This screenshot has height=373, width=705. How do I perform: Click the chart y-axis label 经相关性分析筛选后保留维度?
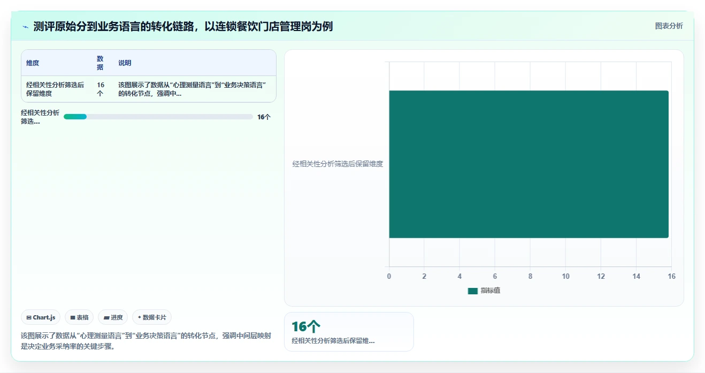pyautogui.click(x=338, y=164)
